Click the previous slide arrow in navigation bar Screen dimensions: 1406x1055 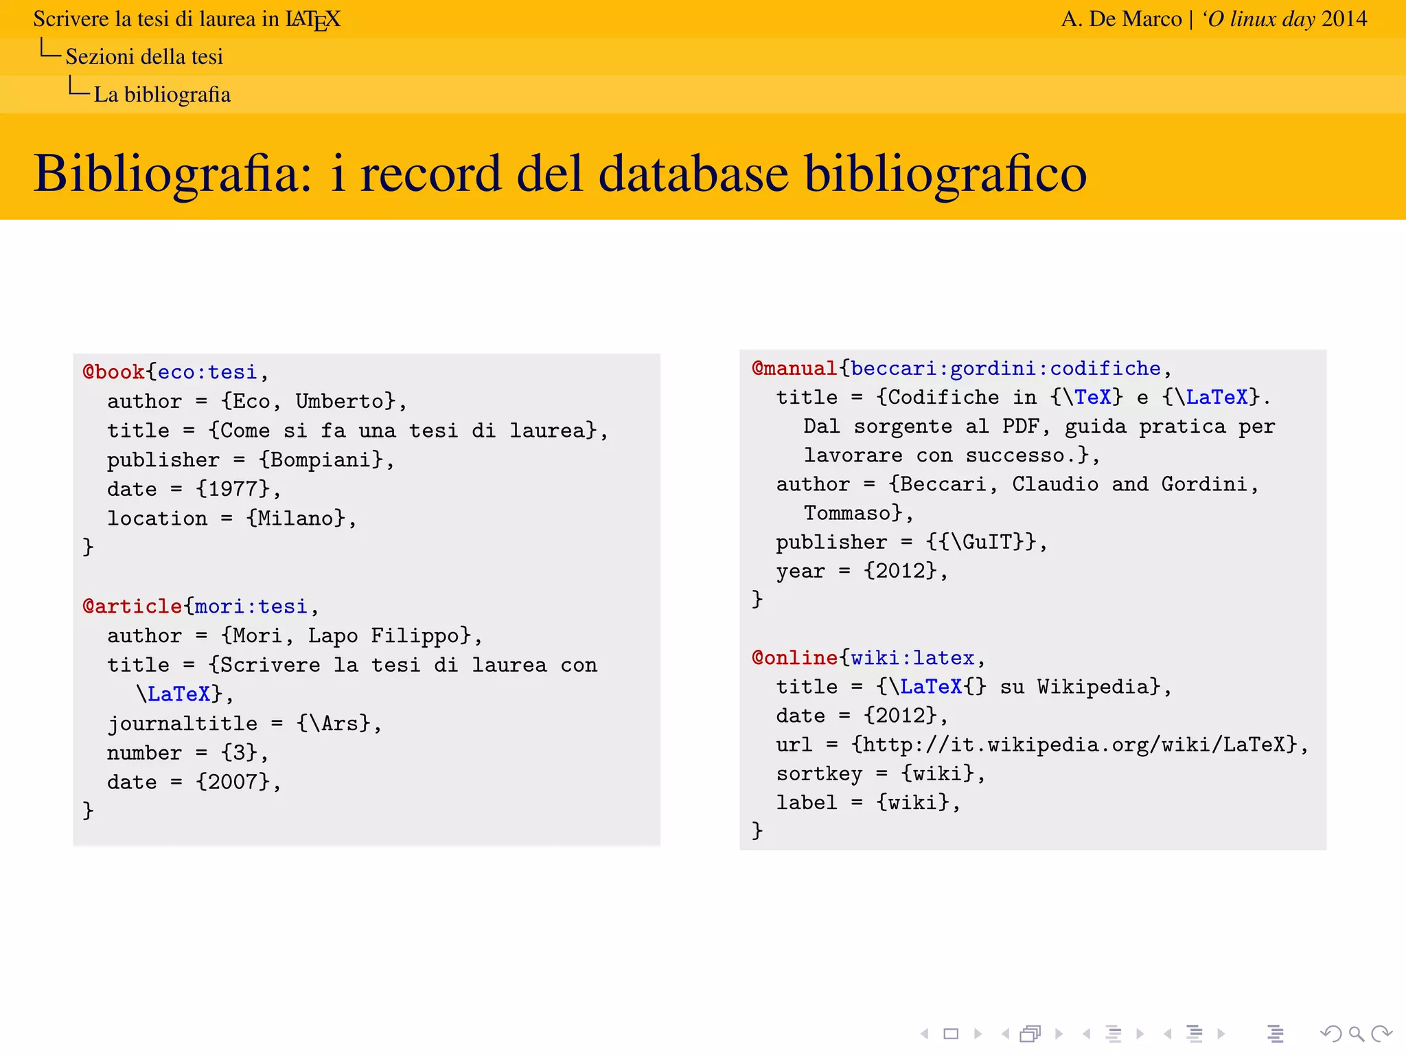(x=925, y=1034)
